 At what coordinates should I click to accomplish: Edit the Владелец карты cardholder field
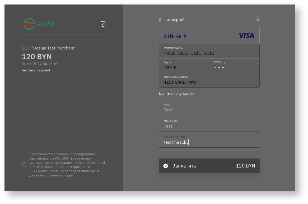coord(209,82)
